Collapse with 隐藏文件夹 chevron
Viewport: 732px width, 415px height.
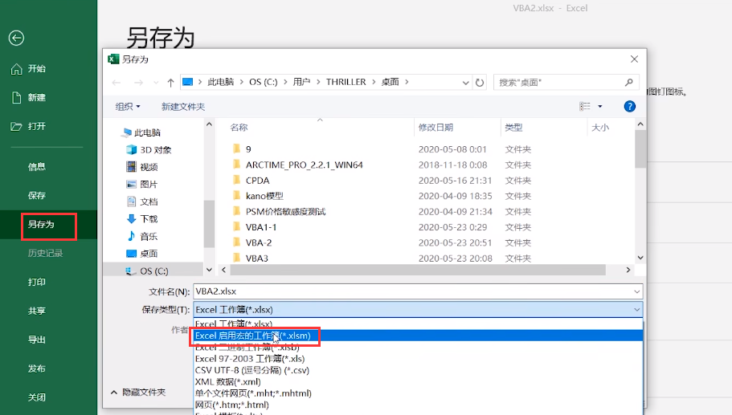(x=114, y=393)
